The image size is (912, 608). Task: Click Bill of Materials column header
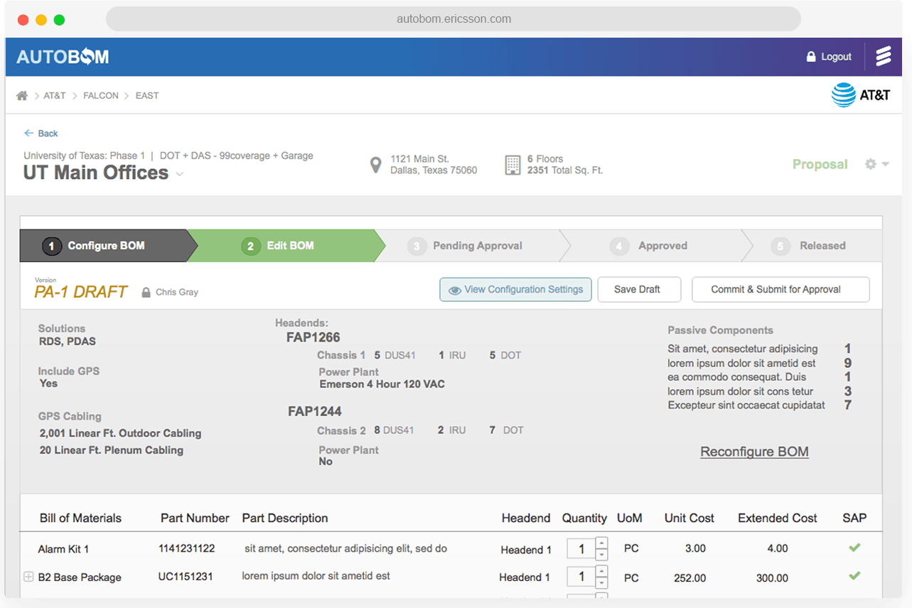pyautogui.click(x=80, y=518)
